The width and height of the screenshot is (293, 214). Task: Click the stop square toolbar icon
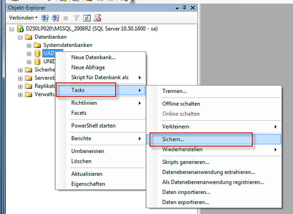[65, 18]
